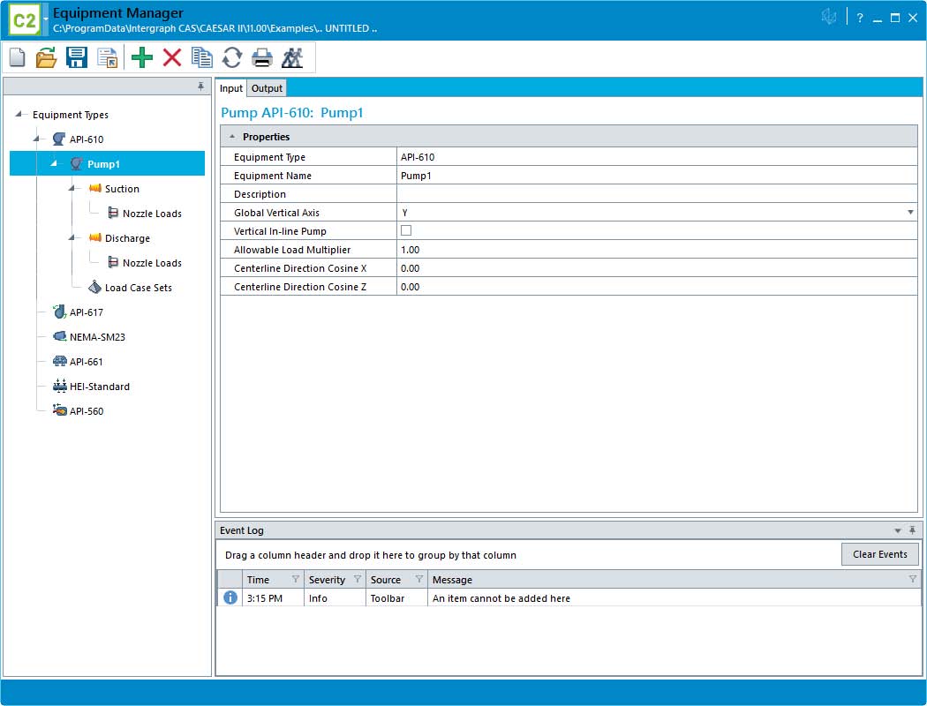Select Nozzle Loads under Discharge
This screenshot has width=927, height=706.
(152, 263)
